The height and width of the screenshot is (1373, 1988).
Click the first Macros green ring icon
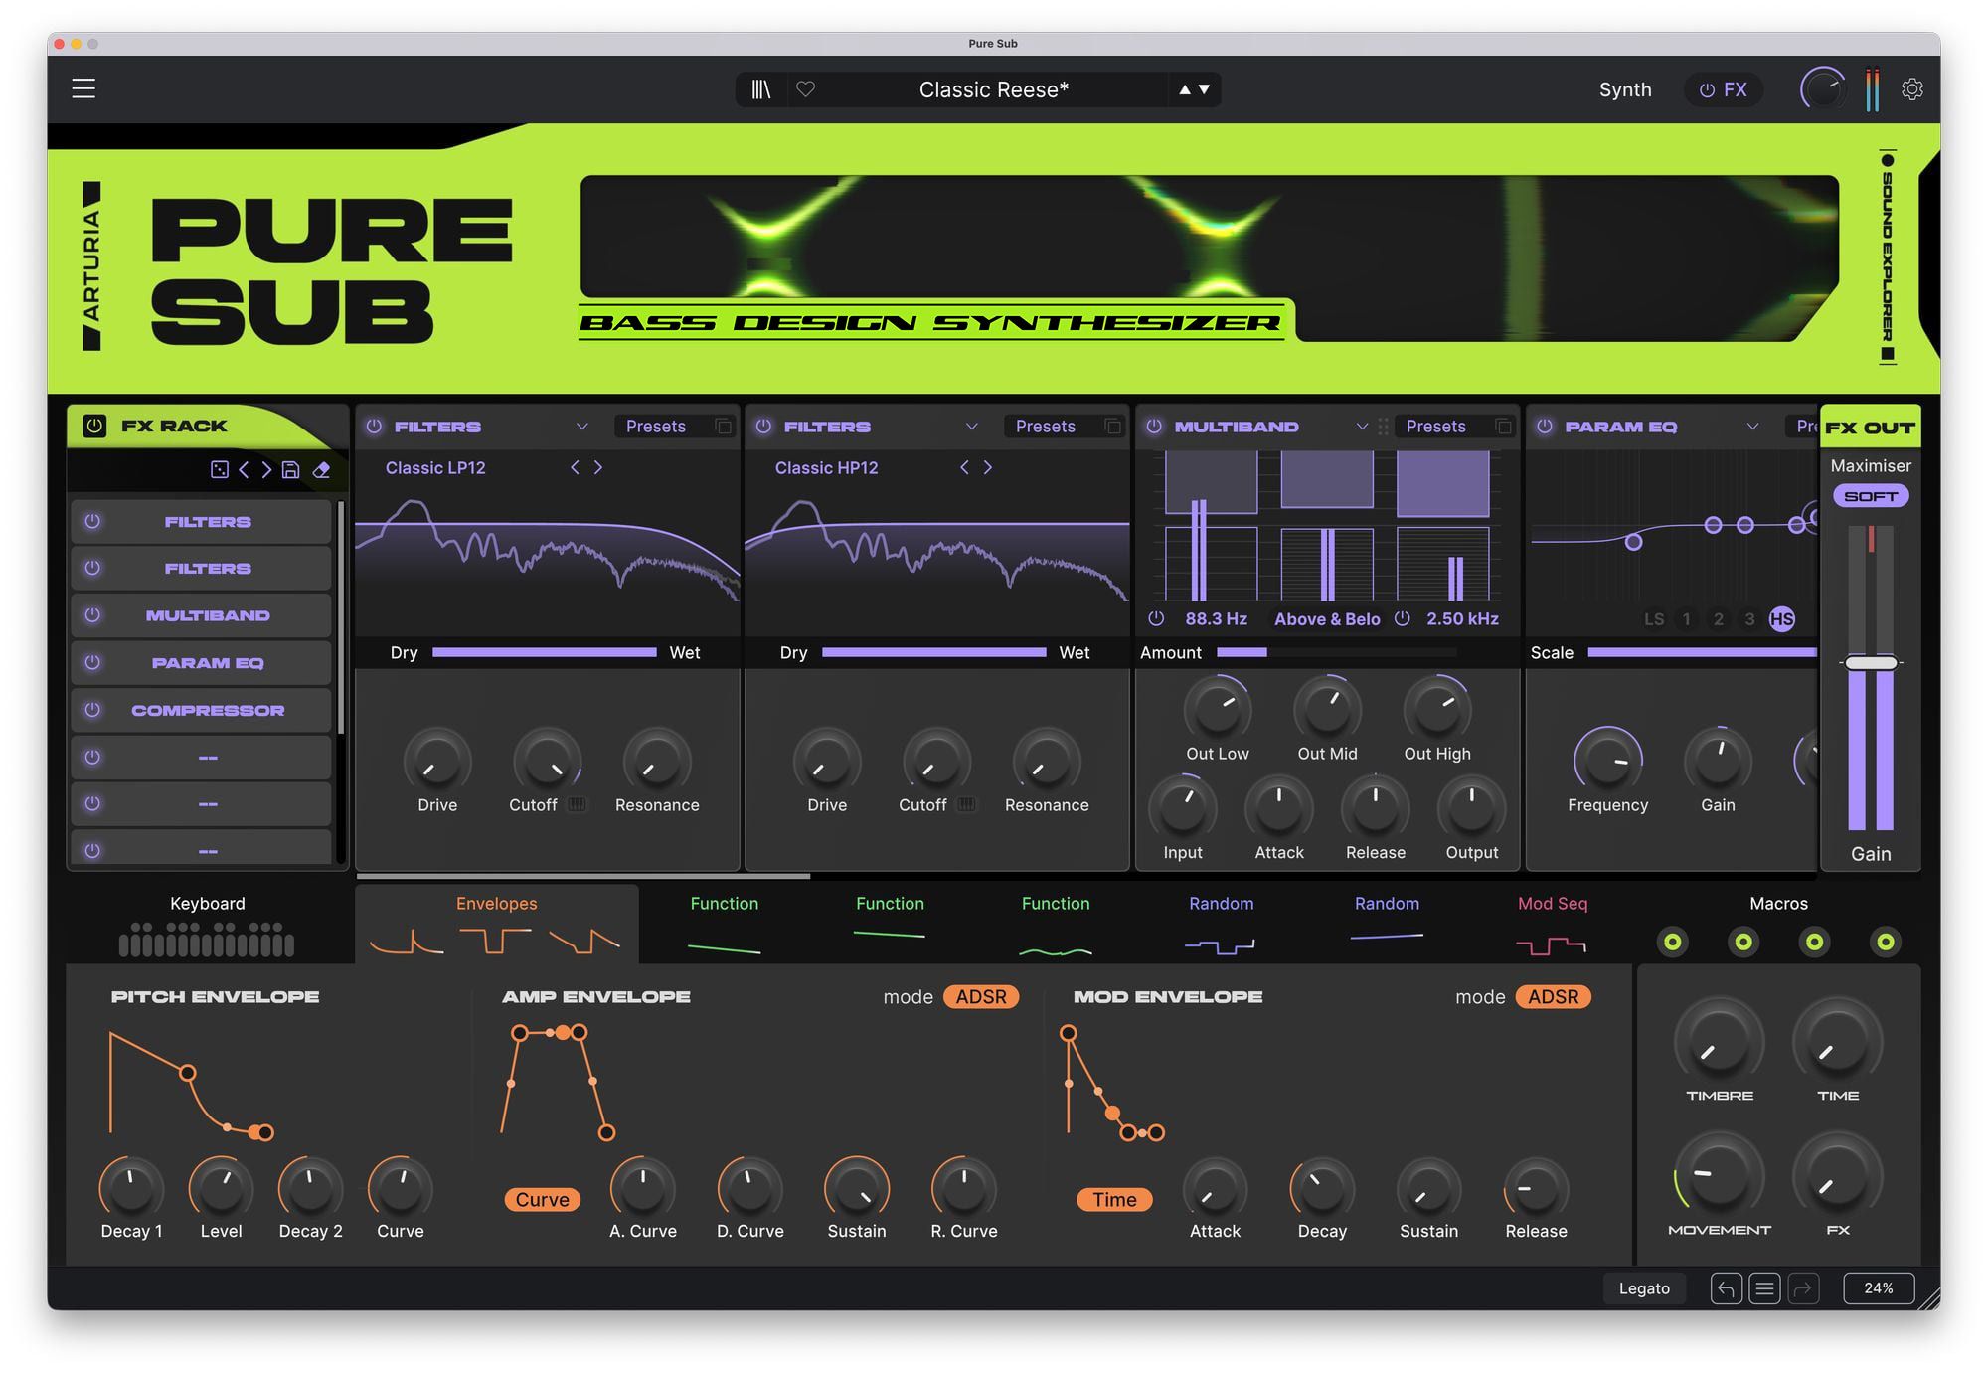[1673, 942]
